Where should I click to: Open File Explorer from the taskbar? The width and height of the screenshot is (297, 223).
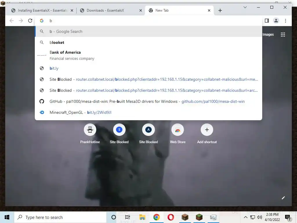142,217
